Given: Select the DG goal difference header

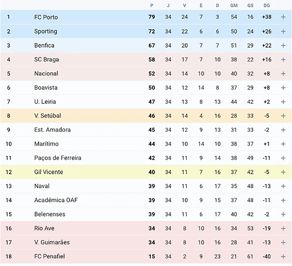Looking at the screenshot, I should [x=266, y=6].
